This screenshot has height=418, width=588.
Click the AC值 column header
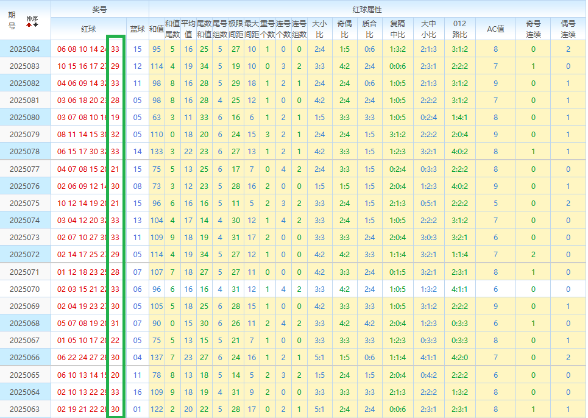click(x=496, y=29)
